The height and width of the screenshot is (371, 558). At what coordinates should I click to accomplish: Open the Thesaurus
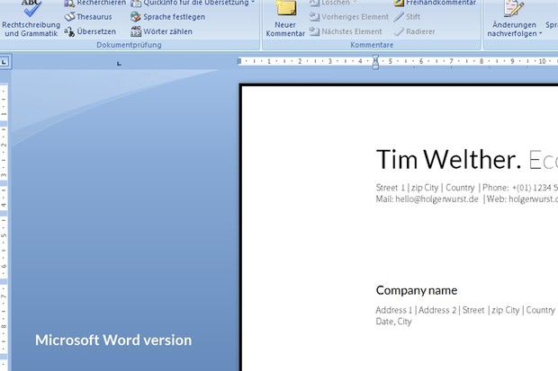88,17
